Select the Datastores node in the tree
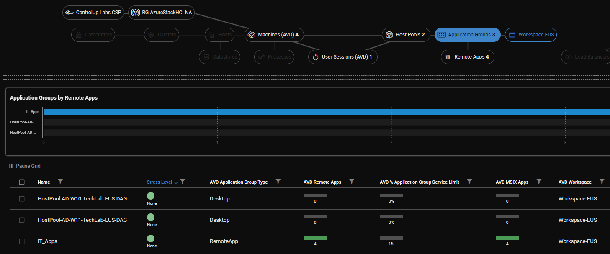 [x=219, y=57]
